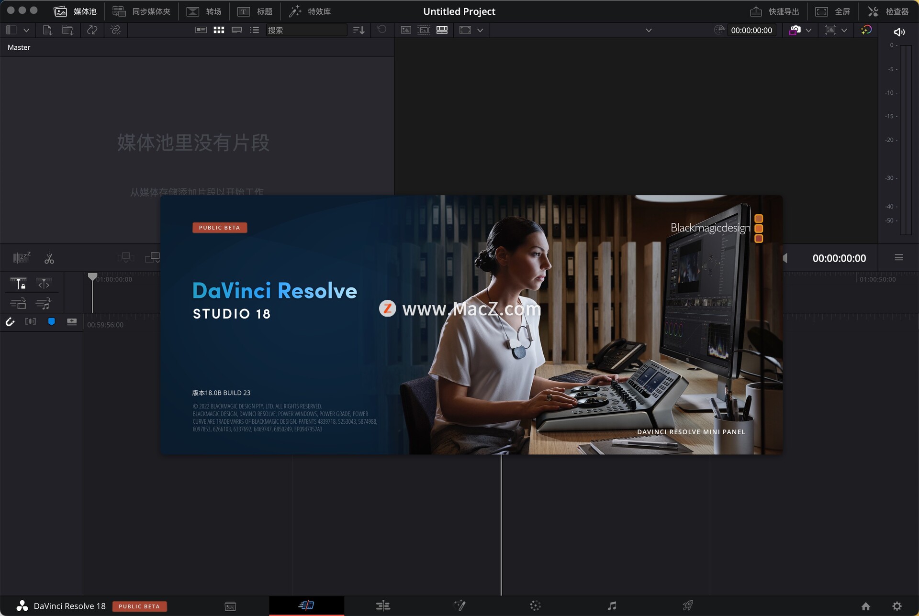The height and width of the screenshot is (616, 919).
Task: Switch to the Fairlight music note page
Action: point(612,606)
